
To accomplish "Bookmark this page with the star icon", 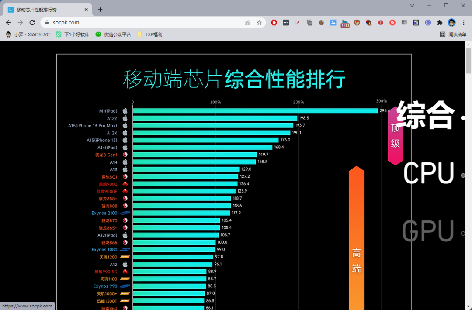I will 259,23.
